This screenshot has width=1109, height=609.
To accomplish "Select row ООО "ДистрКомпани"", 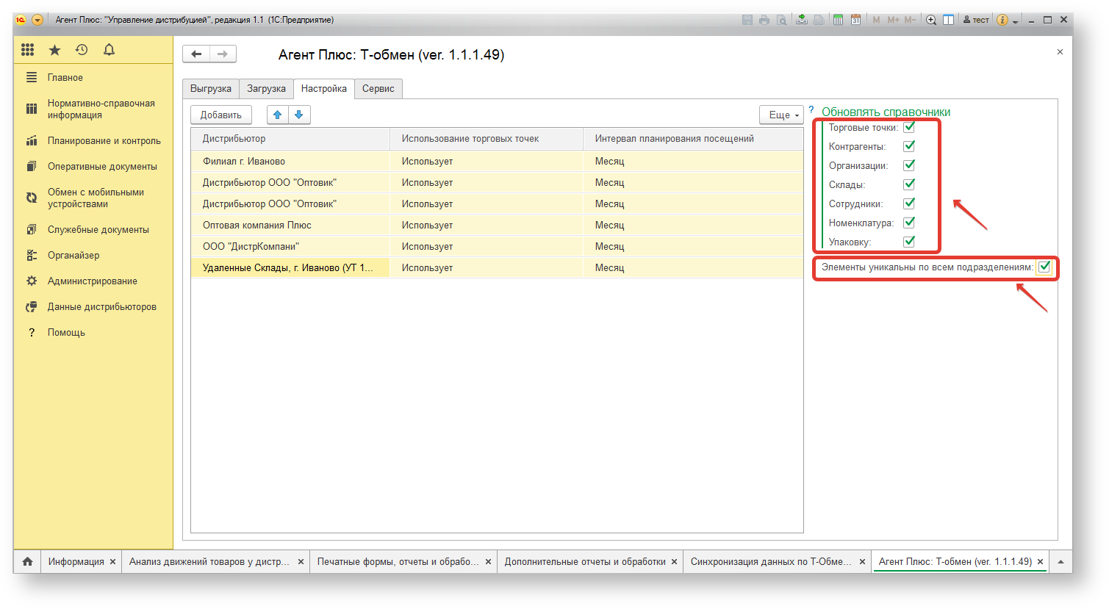I will tap(497, 246).
